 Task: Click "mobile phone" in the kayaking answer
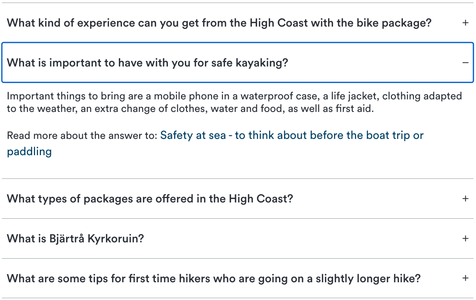click(177, 96)
